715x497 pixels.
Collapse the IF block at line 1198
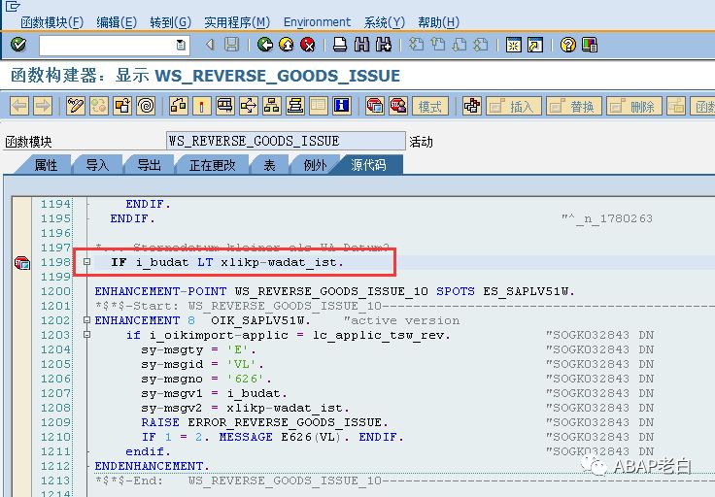(86, 262)
